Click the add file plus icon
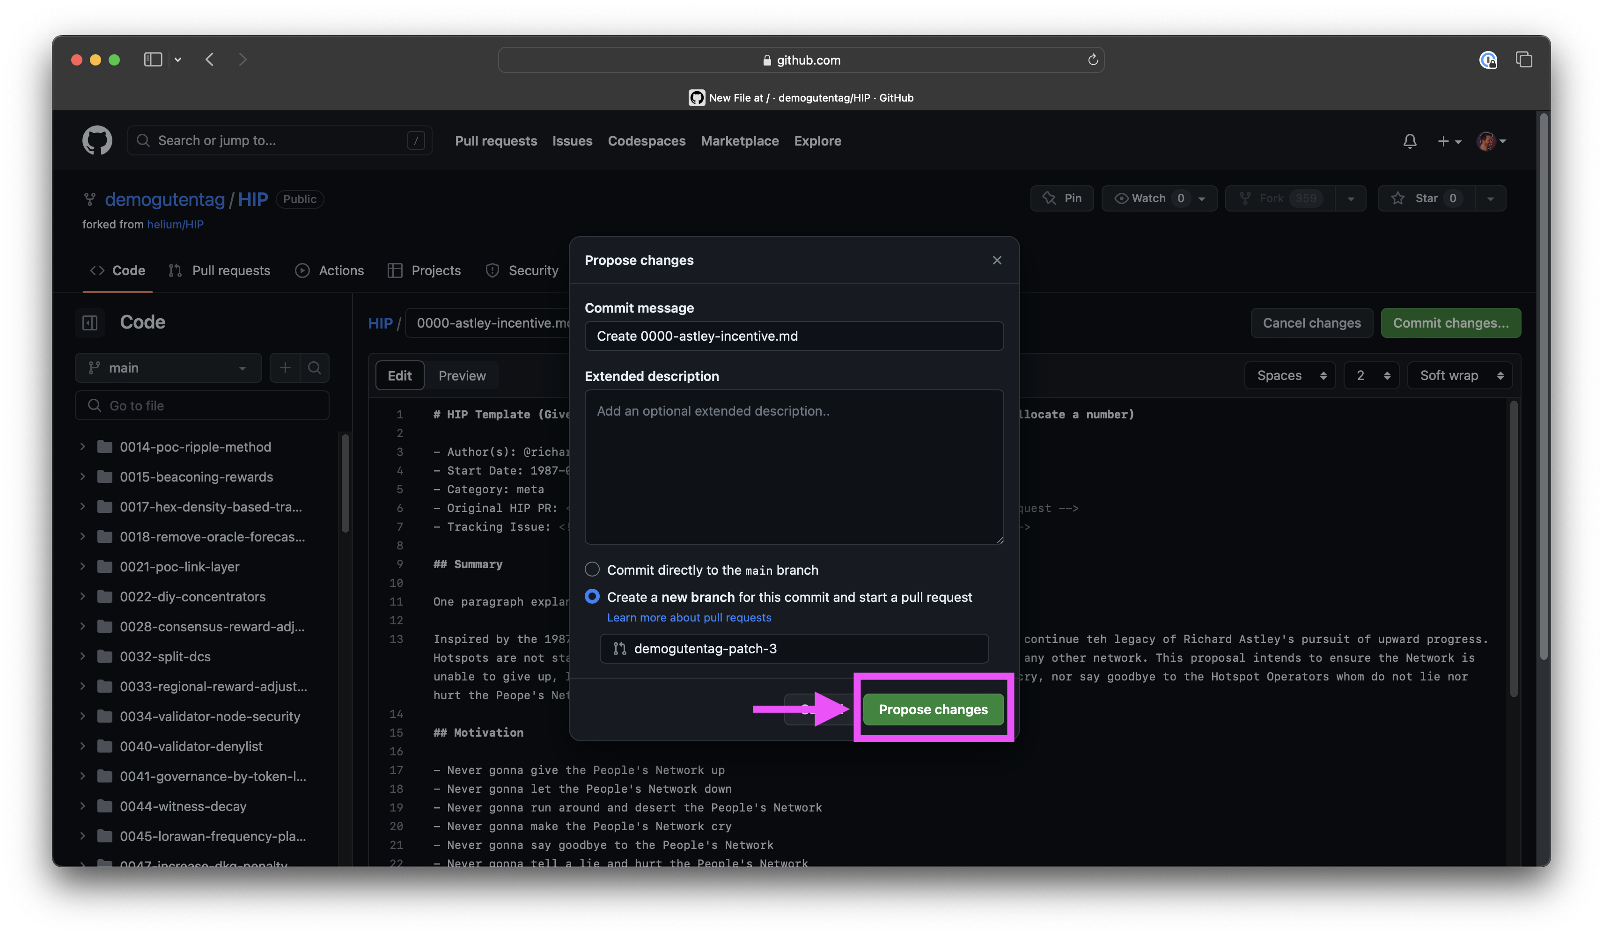This screenshot has width=1603, height=936. pos(285,368)
